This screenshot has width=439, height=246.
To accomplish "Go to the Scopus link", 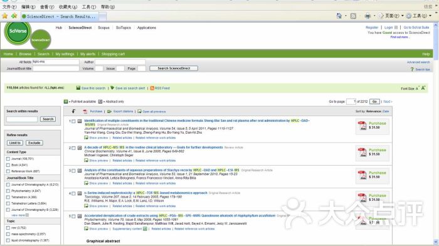I will click(x=103, y=28).
